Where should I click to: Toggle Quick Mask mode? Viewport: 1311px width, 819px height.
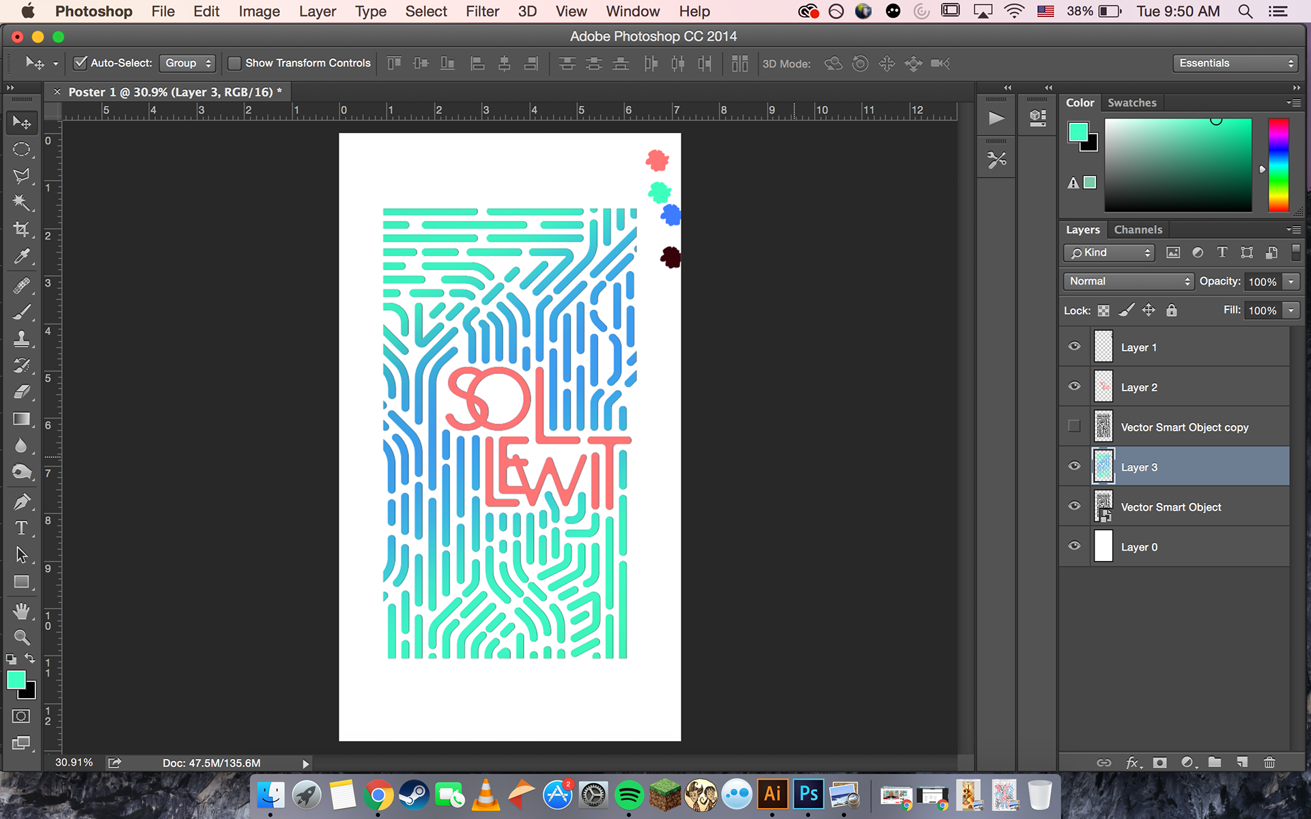(21, 716)
